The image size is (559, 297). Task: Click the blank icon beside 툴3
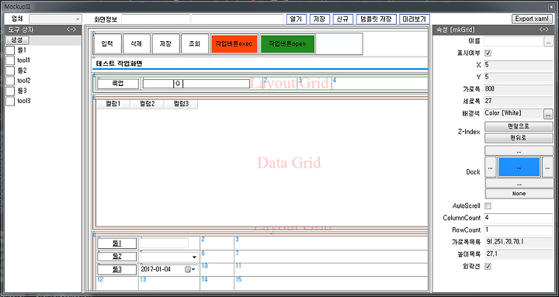[10, 91]
